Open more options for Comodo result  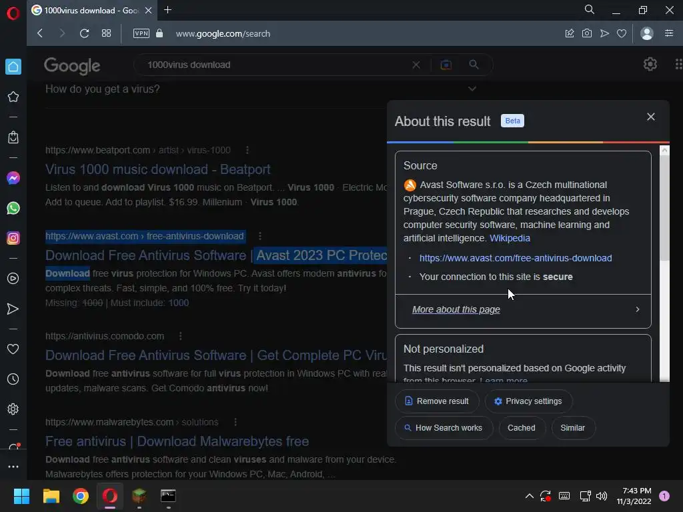(180, 336)
